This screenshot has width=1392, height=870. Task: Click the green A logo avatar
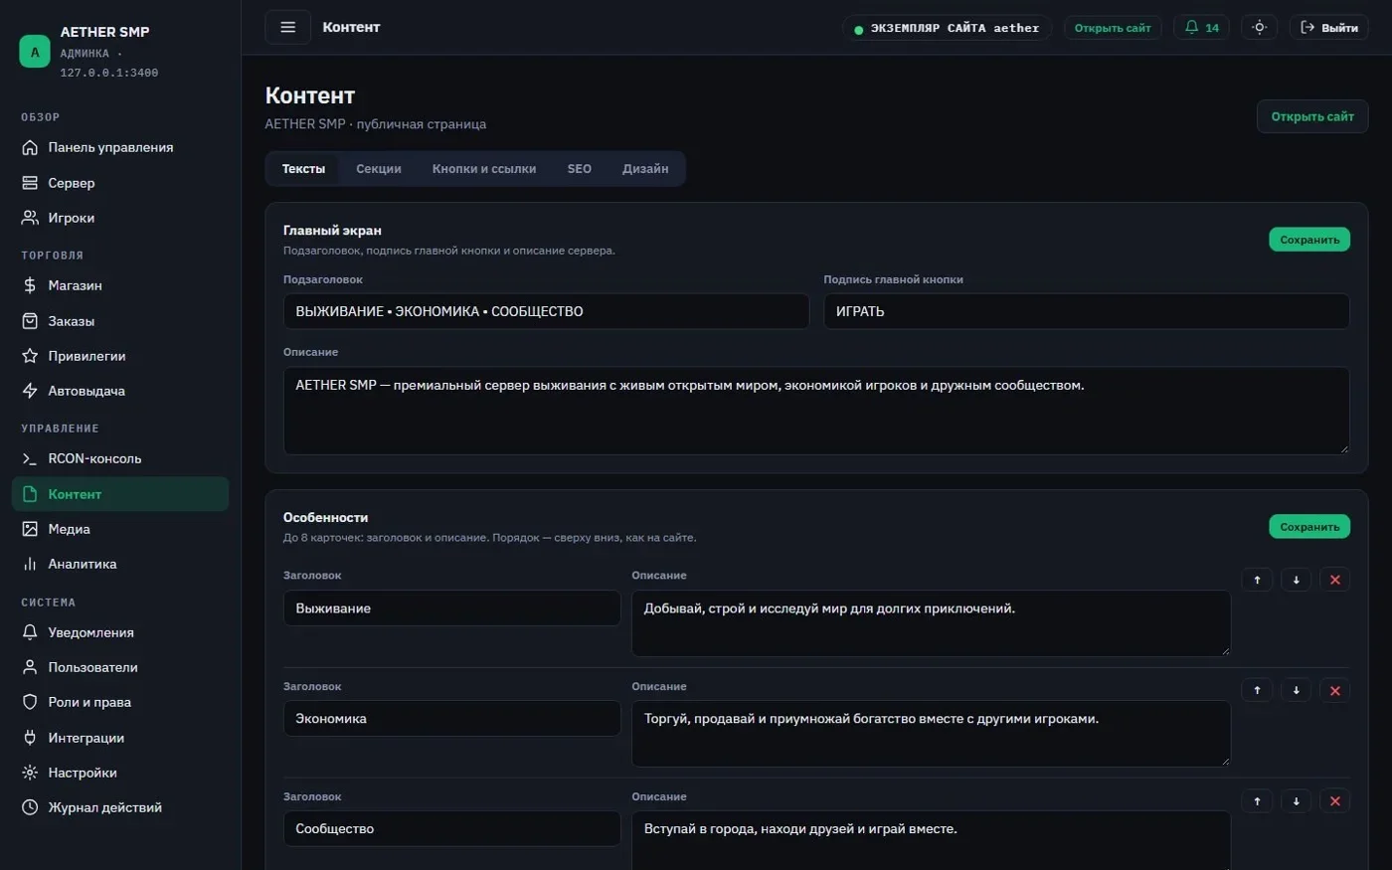coord(35,52)
